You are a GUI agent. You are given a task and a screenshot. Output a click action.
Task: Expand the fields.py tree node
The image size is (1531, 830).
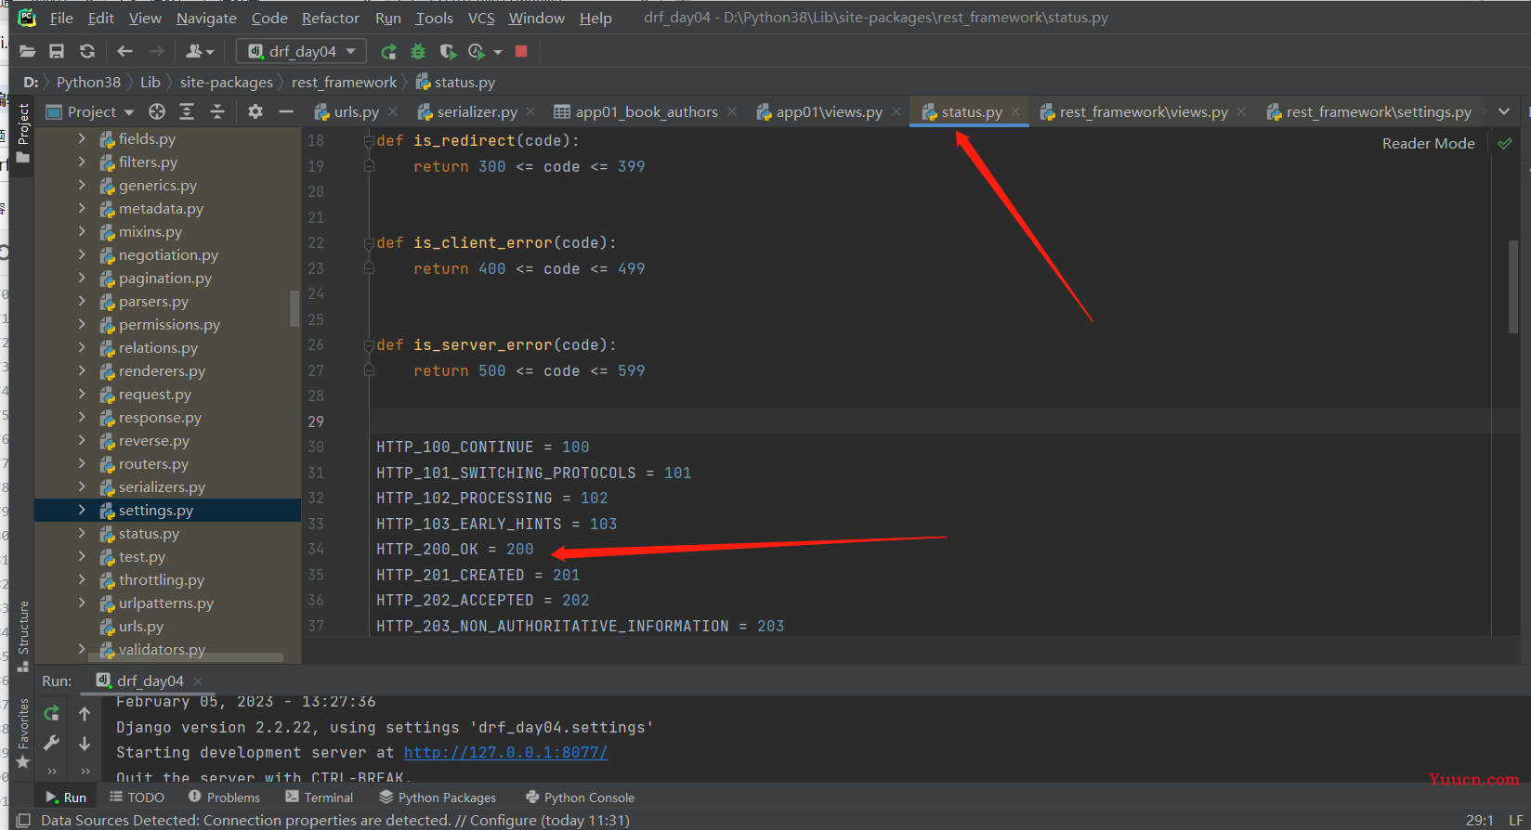coord(82,138)
